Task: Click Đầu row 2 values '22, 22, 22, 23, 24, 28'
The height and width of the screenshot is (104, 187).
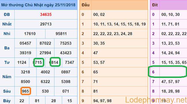Action: (113, 34)
